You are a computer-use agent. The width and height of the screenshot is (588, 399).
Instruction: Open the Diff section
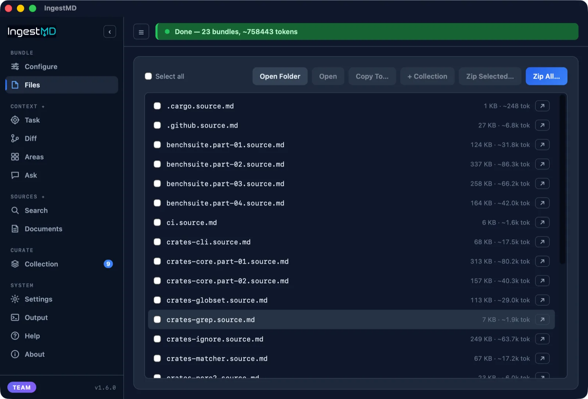click(62, 139)
